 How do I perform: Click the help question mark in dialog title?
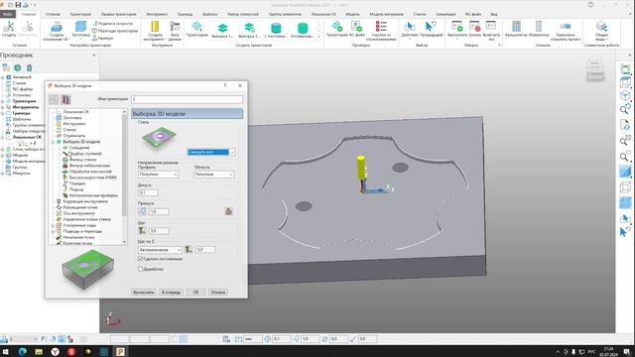click(225, 85)
